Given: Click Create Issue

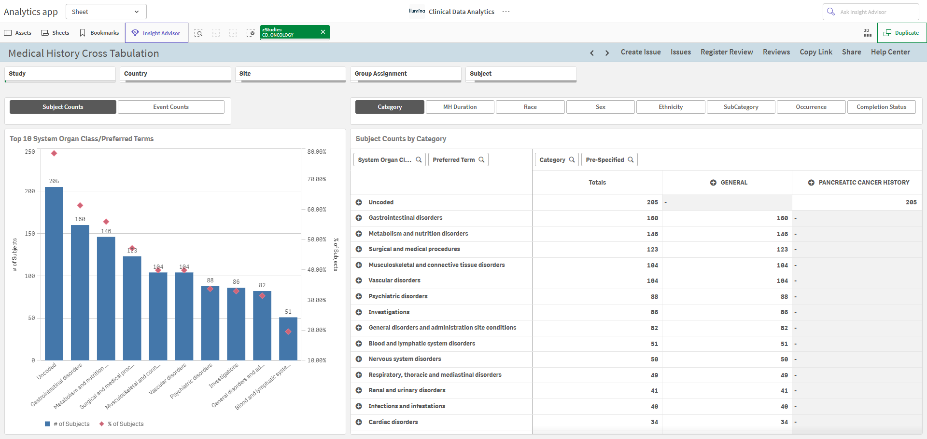Looking at the screenshot, I should (x=641, y=52).
